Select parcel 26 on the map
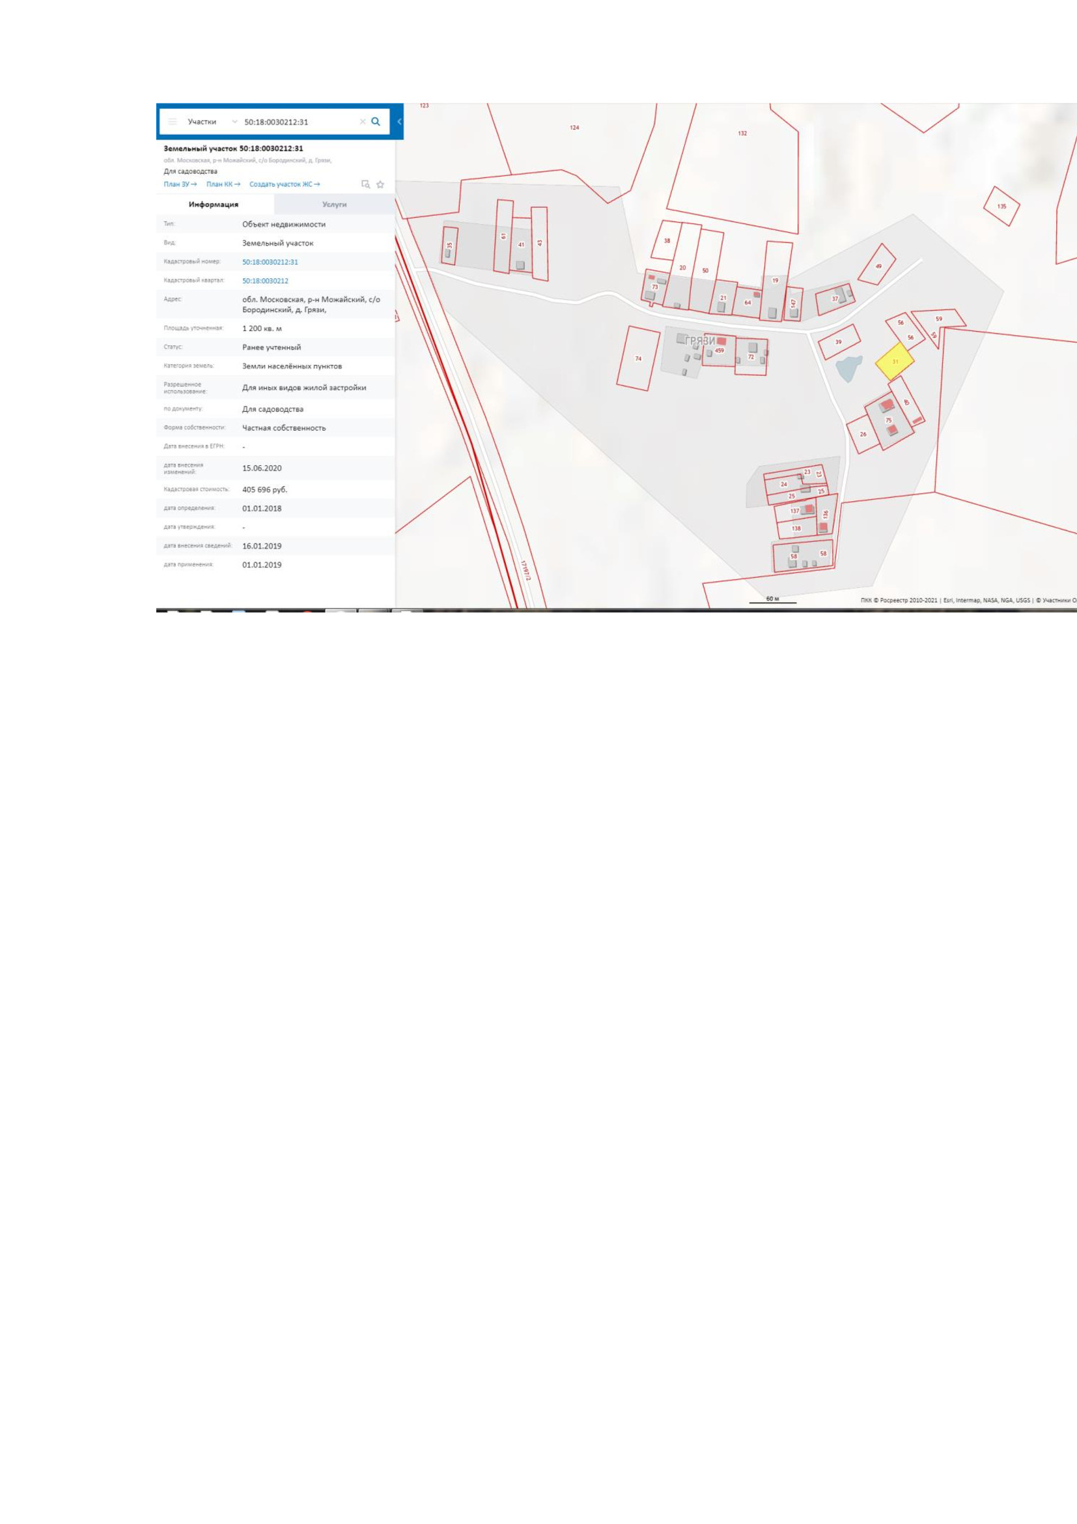Viewport: 1077px width, 1524px height. point(863,434)
